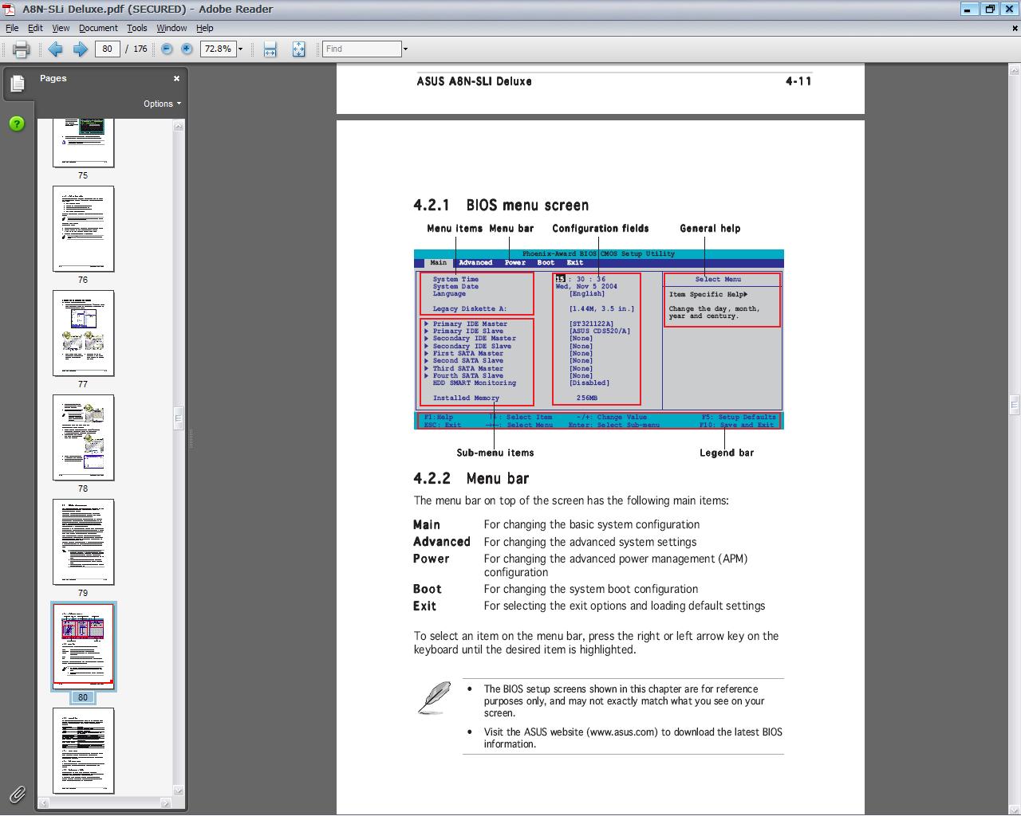Open the Document menu

98,28
